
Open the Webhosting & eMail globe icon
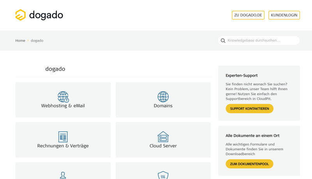[63, 97]
